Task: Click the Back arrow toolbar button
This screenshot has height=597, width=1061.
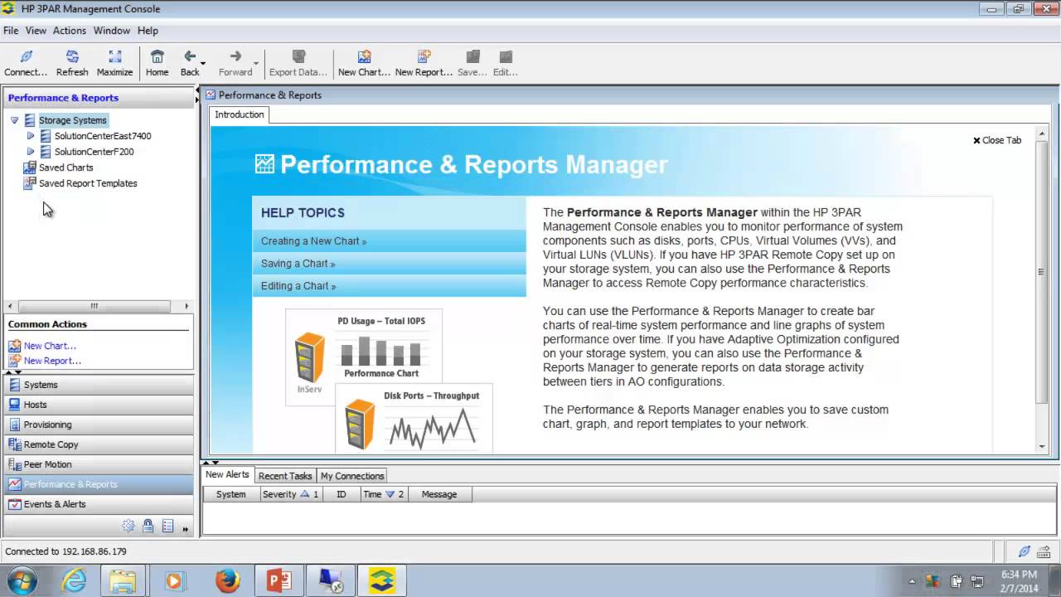Action: tap(190, 63)
